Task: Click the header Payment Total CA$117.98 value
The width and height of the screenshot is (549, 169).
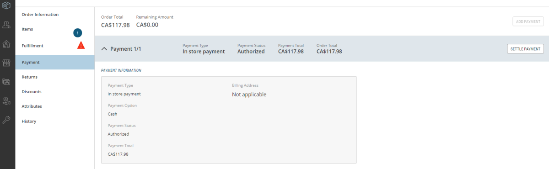Action: (291, 52)
